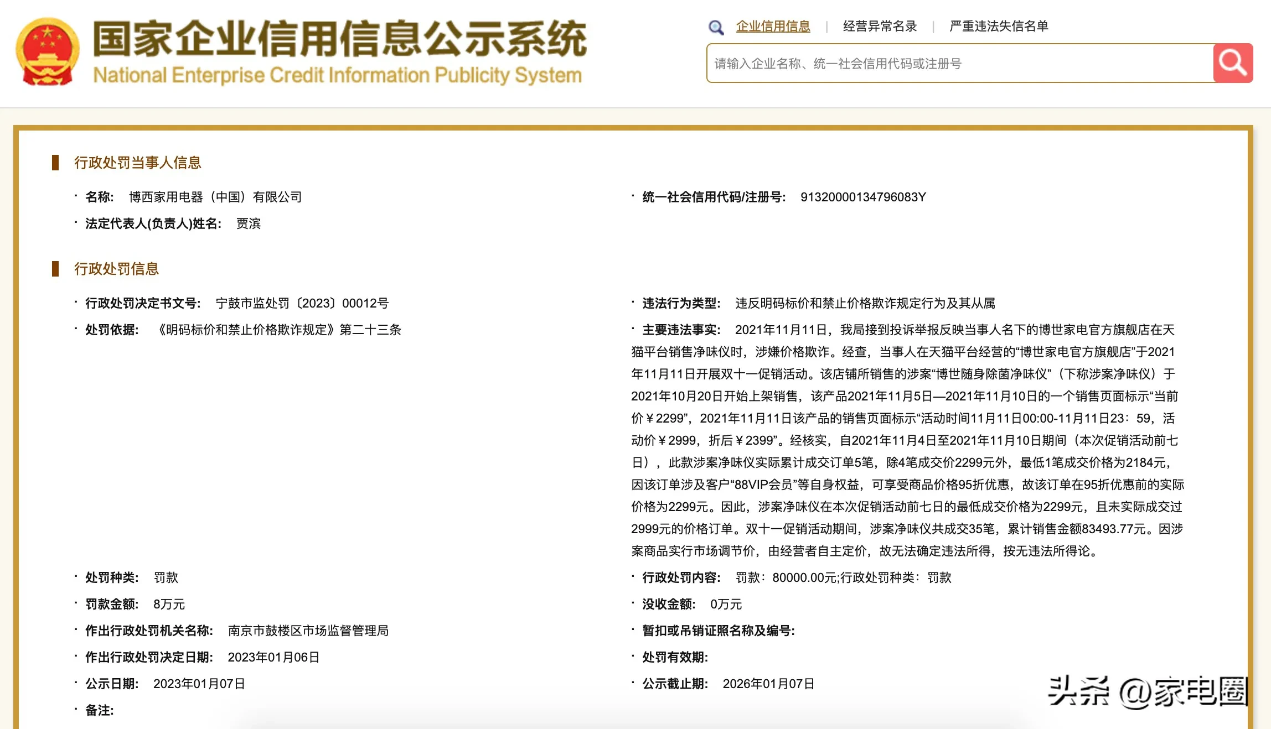1271x729 pixels.
Task: Open 严重违法失信名单 tab
Action: (999, 26)
